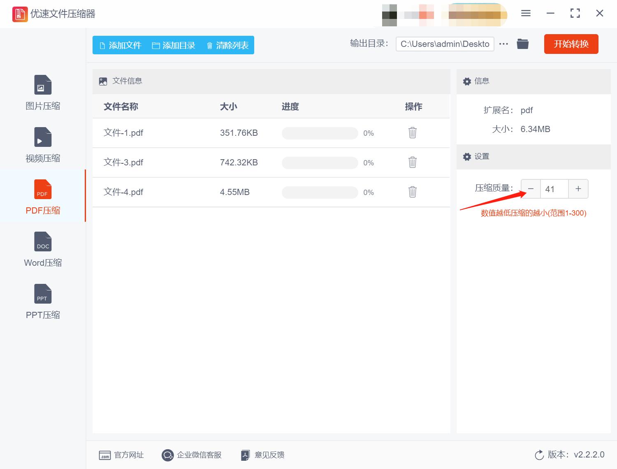The width and height of the screenshot is (617, 469).
Task: Decrease 压缩质量 with the minus stepper
Action: (530, 189)
